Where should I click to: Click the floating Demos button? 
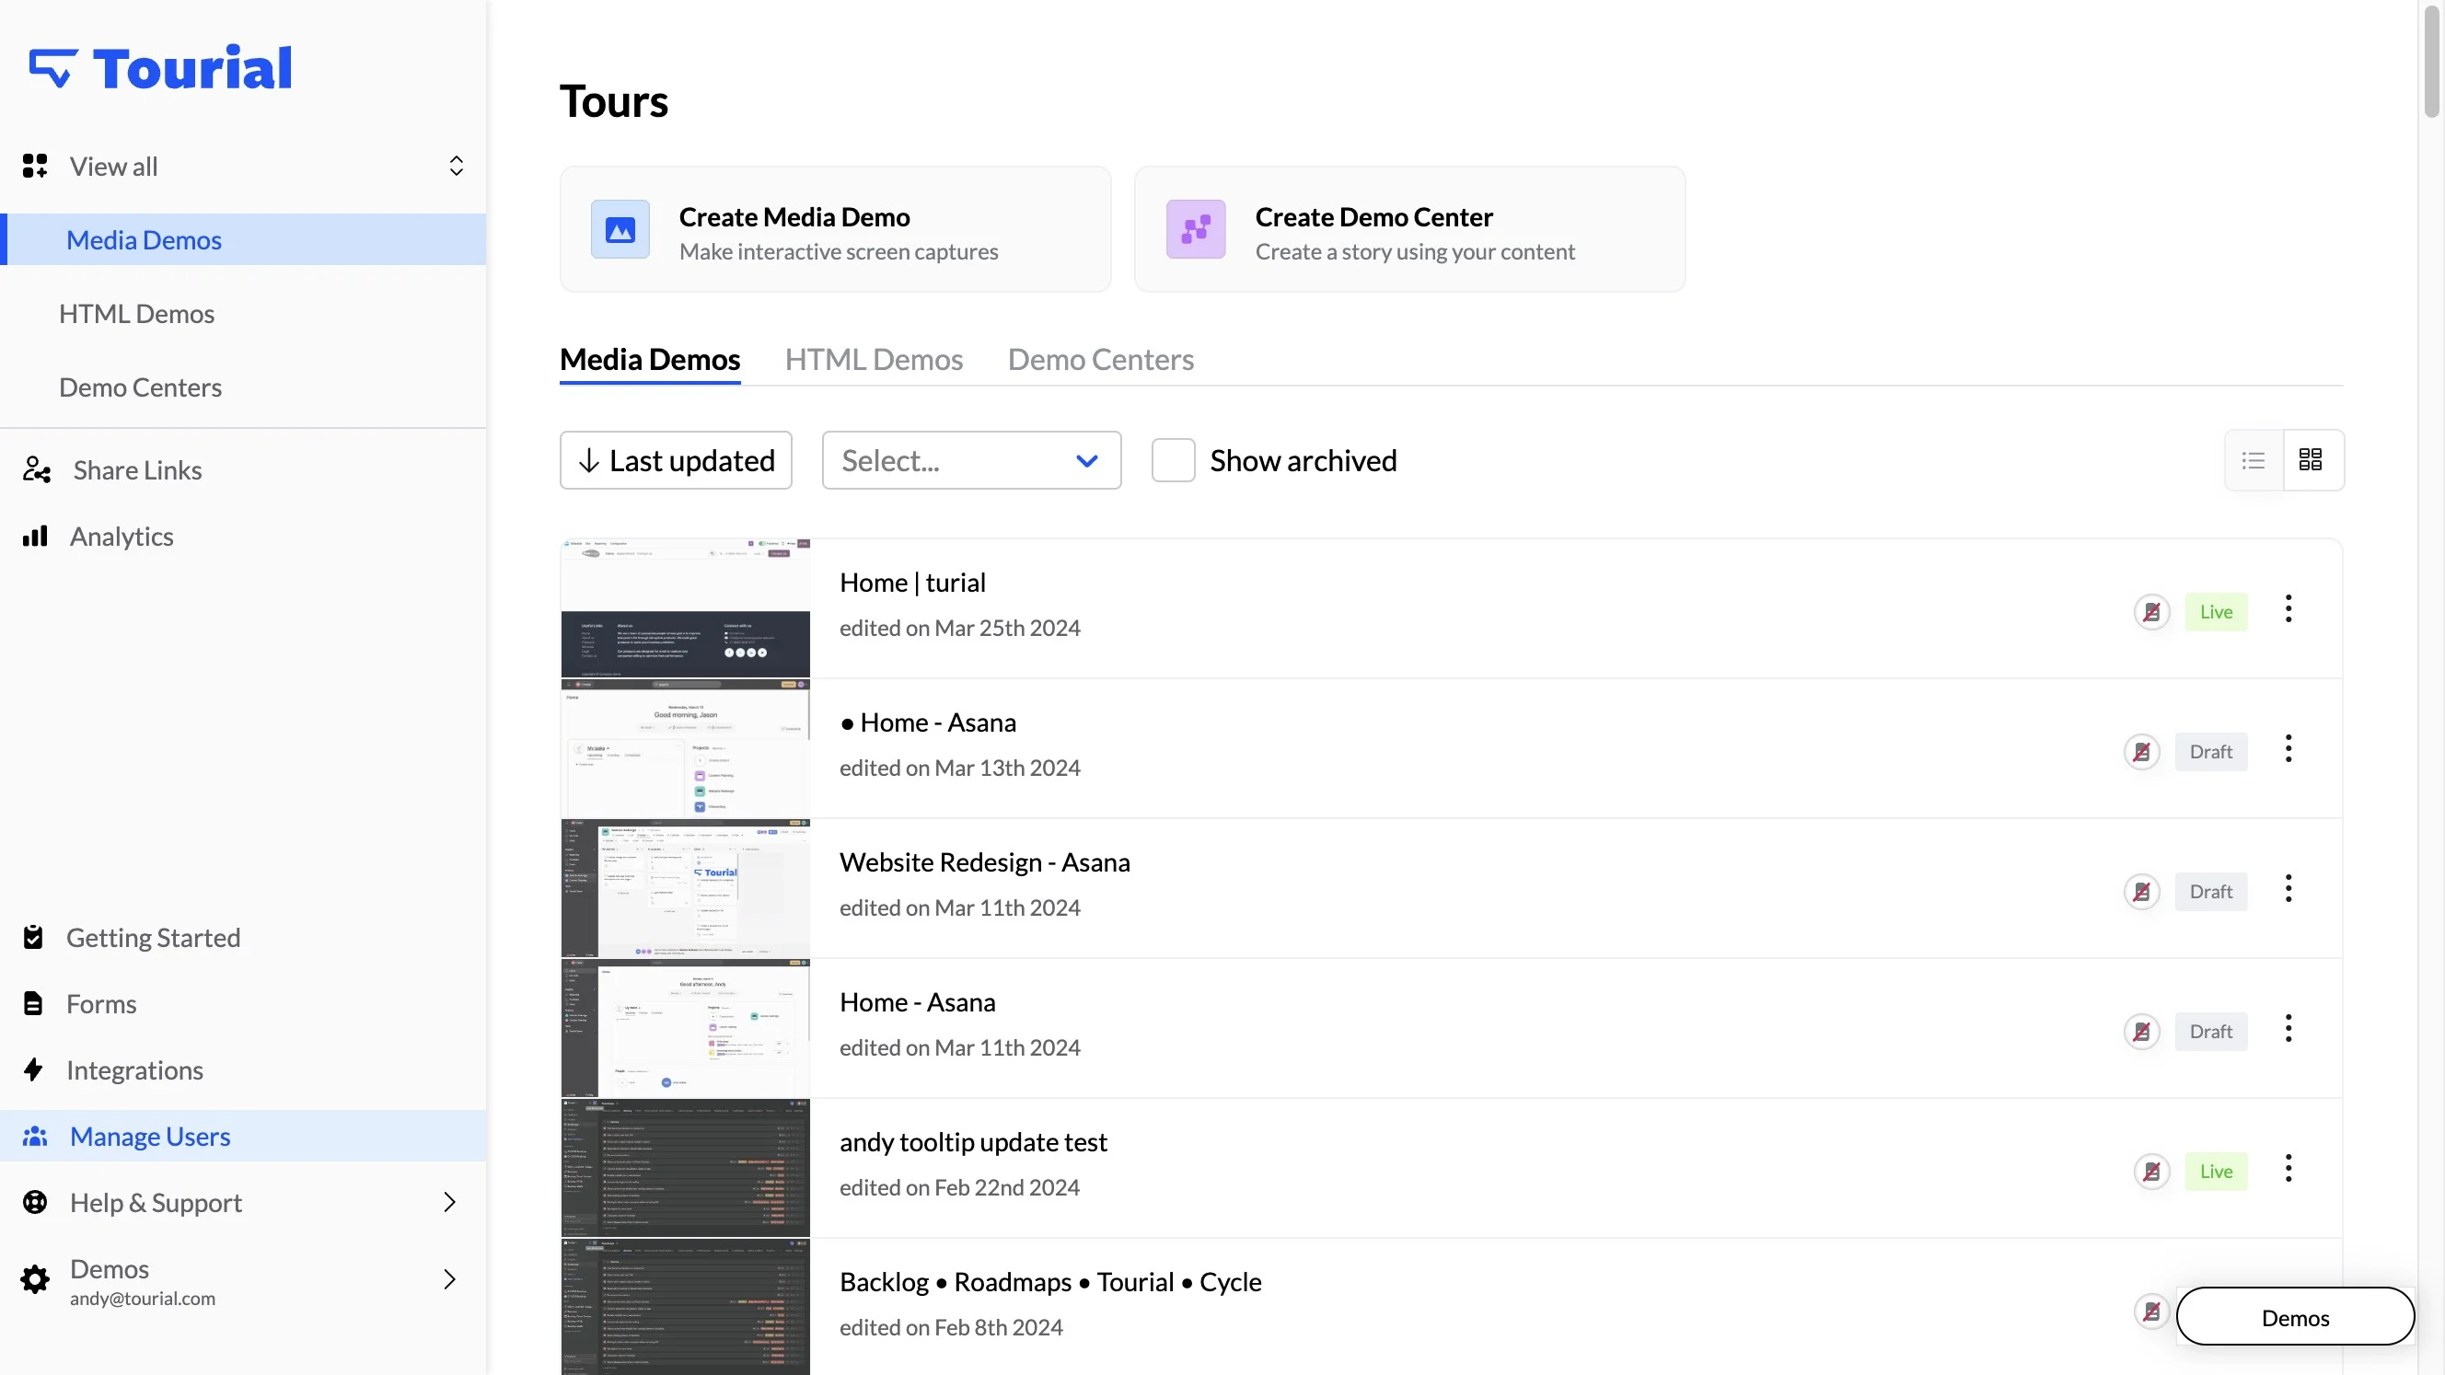pyautogui.click(x=2296, y=1316)
